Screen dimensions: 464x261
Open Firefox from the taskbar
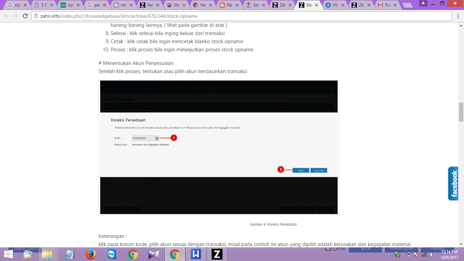click(90, 254)
